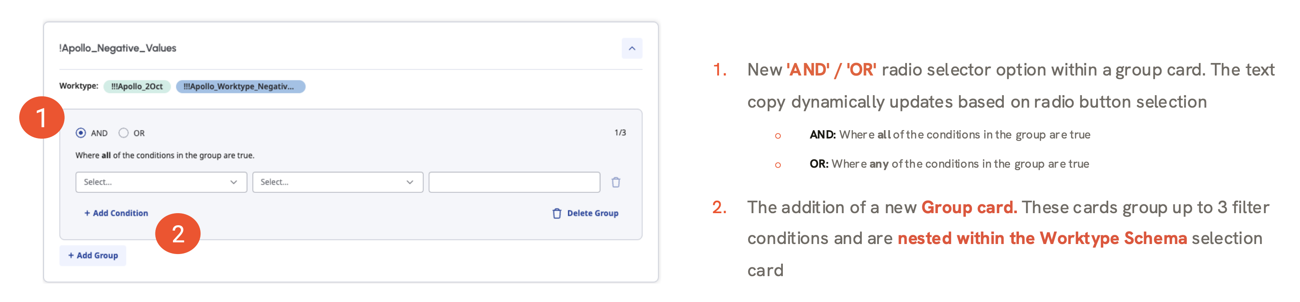The width and height of the screenshot is (1300, 302).
Task: Click the Add Condition link
Action: point(116,213)
